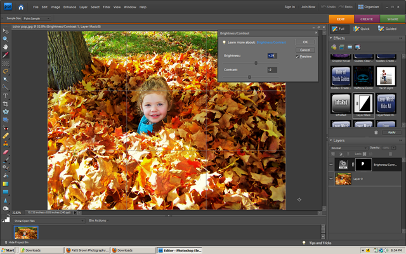
Task: Select the Cookie Cutter tool
Action: pos(6,112)
